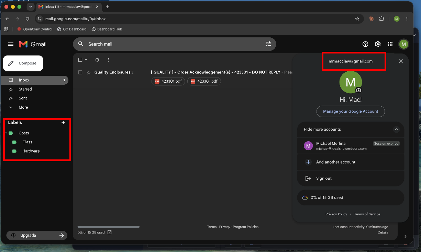Open Chrome extensions puzzle icon
Screen dimensions: 421x252
click(x=381, y=19)
